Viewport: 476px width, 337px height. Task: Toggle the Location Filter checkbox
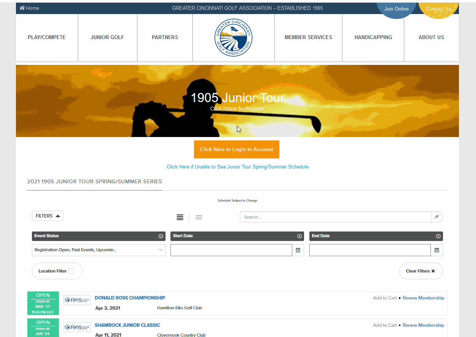[x=71, y=271]
